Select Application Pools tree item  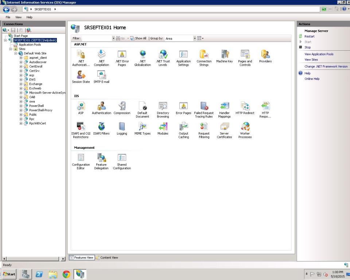click(30, 44)
